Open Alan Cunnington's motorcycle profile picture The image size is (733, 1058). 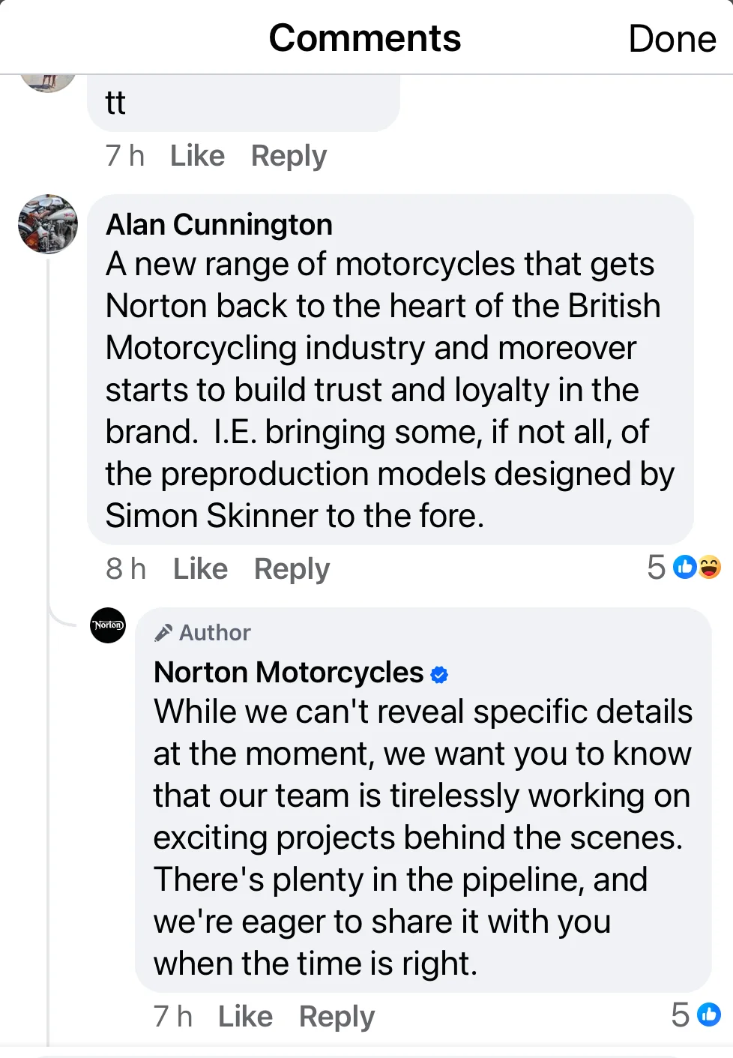[x=48, y=224]
